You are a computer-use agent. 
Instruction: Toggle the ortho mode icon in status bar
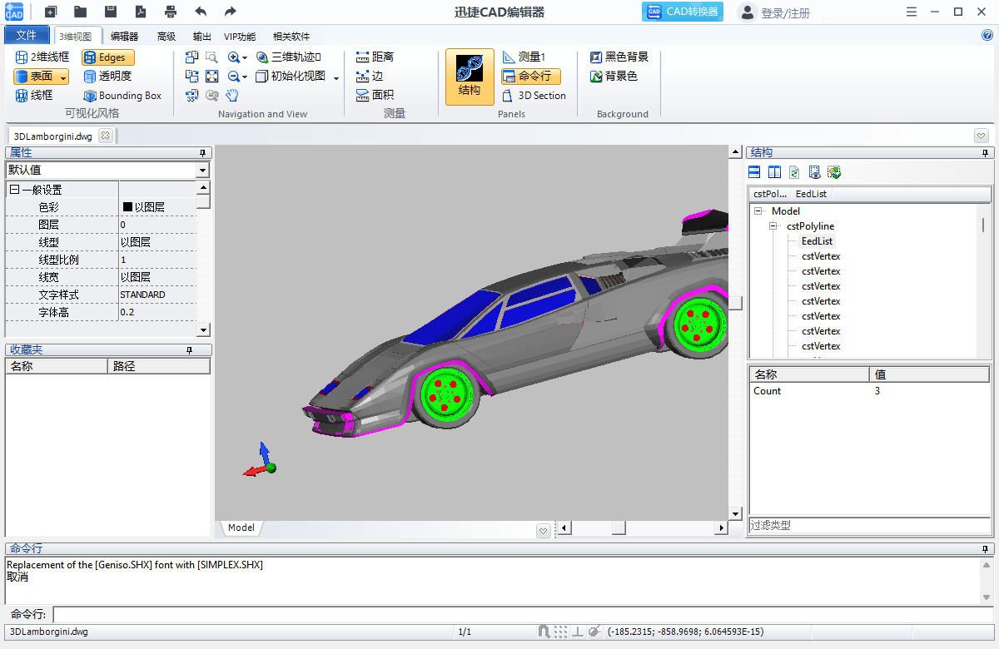pyautogui.click(x=578, y=632)
